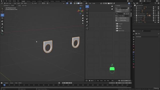Click the navigation gizmo Z axis in viewport
The width and height of the screenshot is (160, 90).
click(x=80, y=8)
